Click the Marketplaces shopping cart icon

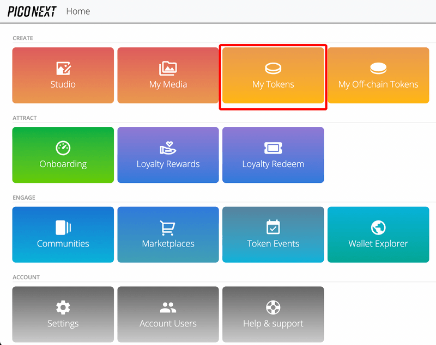pos(168,227)
